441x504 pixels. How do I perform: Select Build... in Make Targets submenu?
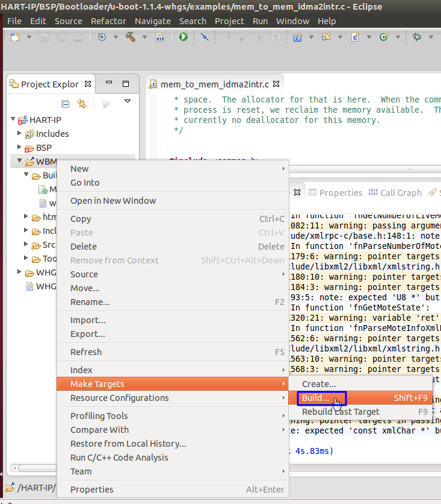click(x=316, y=398)
